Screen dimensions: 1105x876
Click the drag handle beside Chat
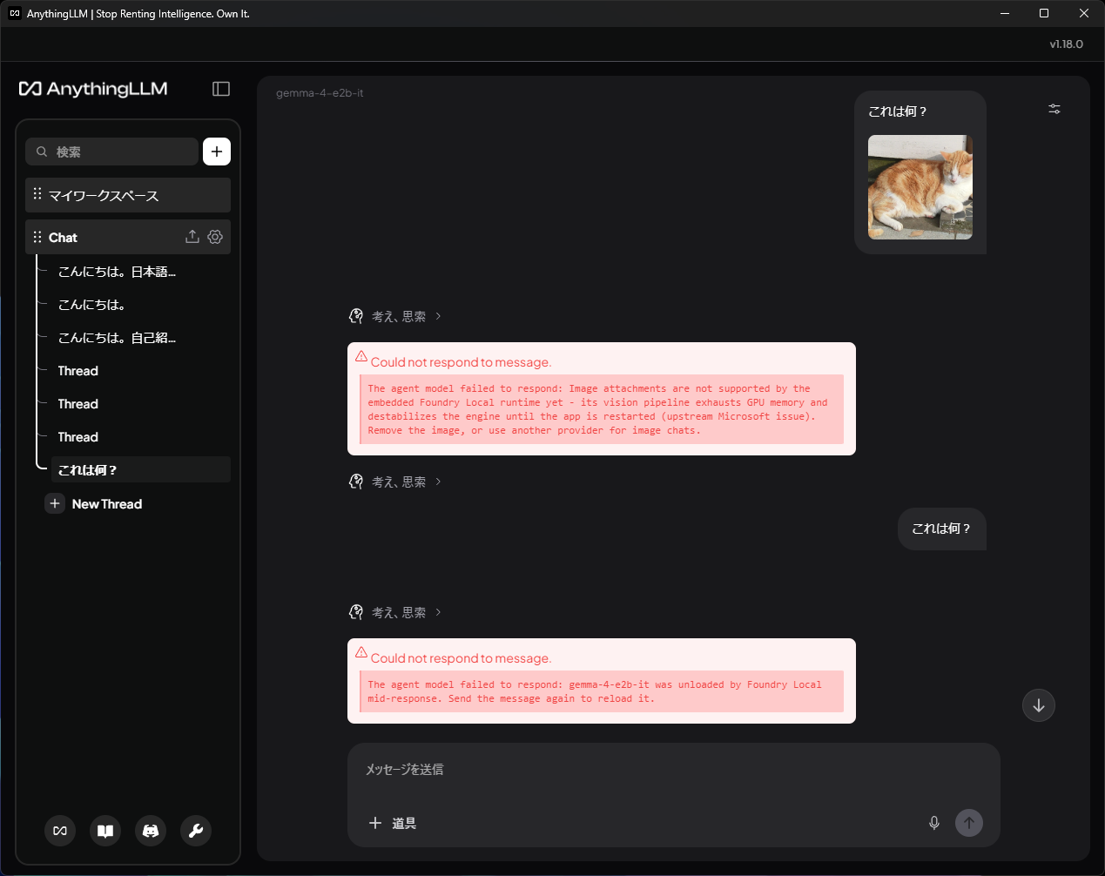(37, 237)
